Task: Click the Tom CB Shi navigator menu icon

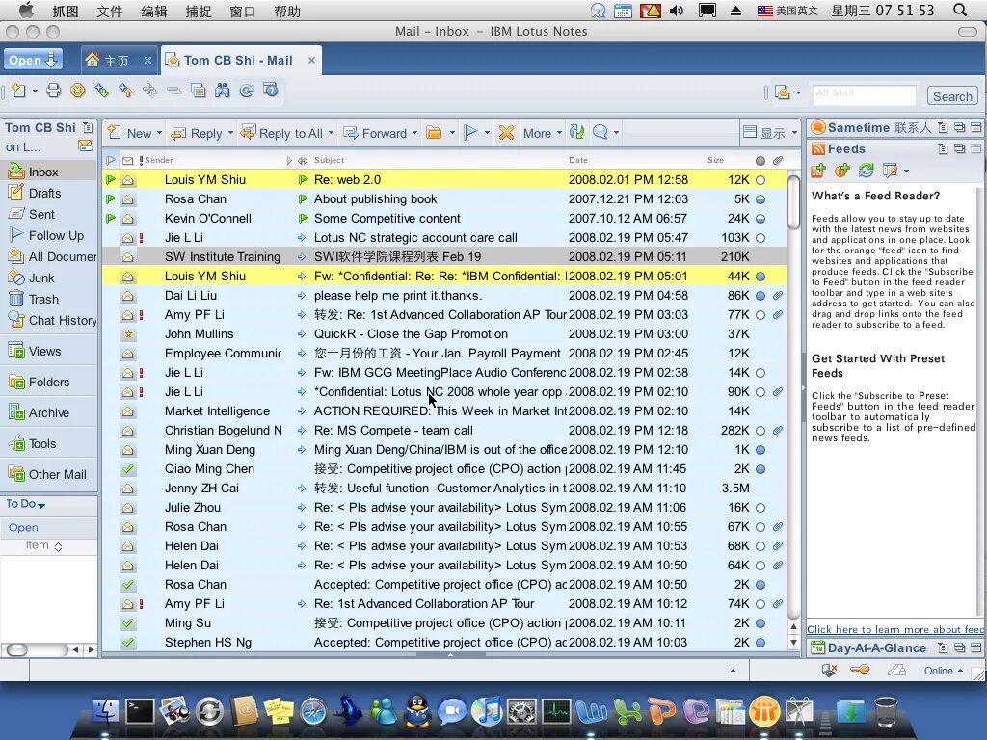Action: [88, 128]
